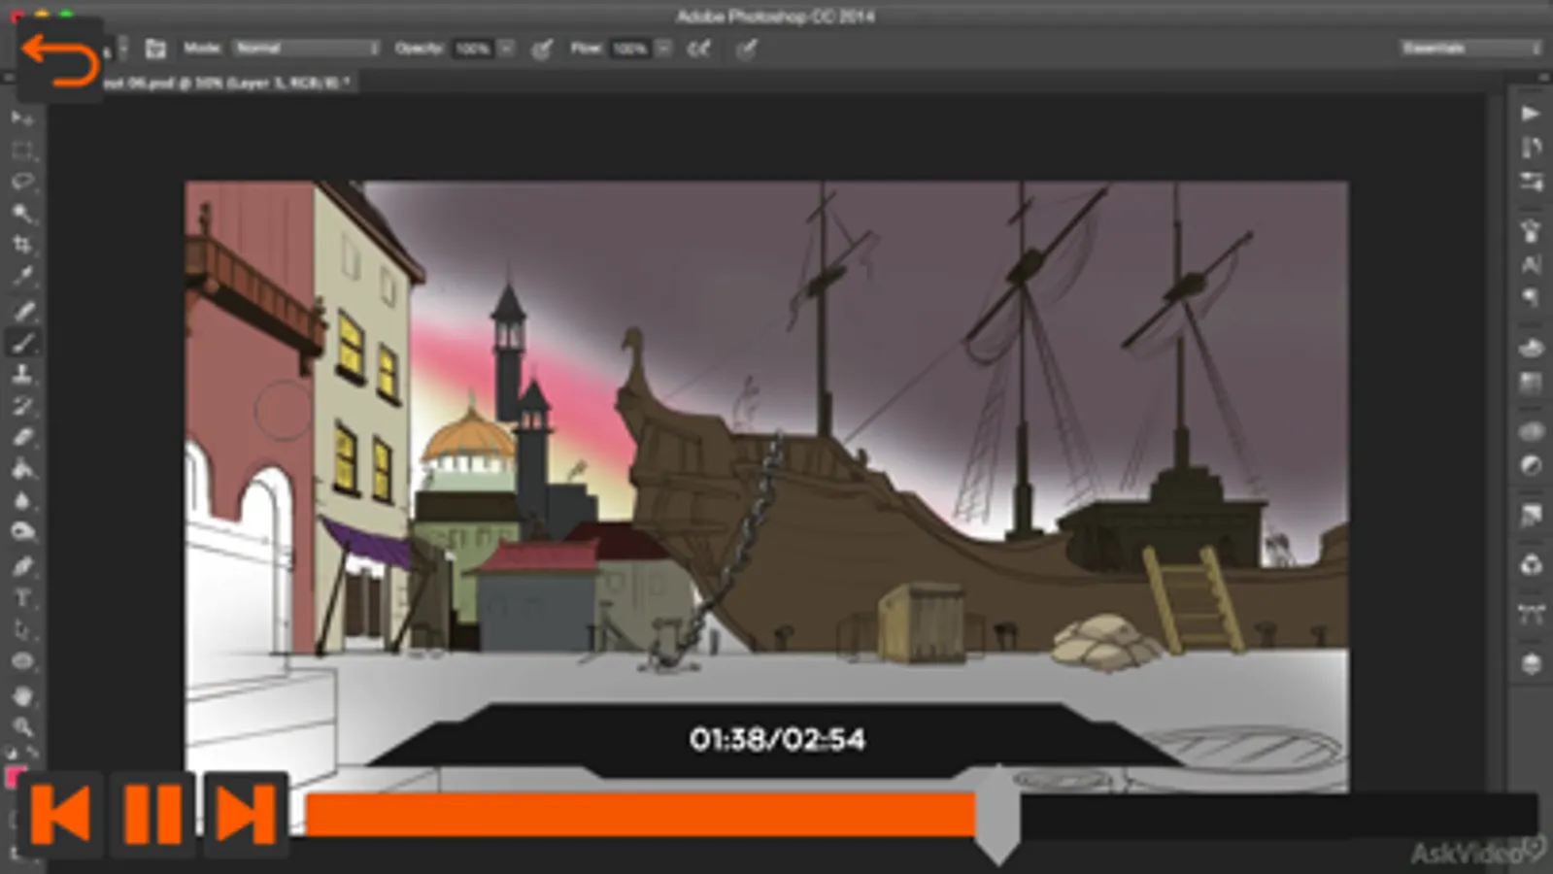Select the Rectangular Marquee tool
1553x874 pixels.
[22, 151]
